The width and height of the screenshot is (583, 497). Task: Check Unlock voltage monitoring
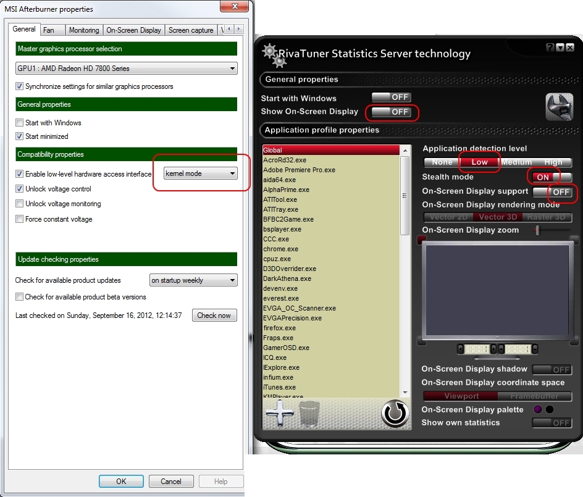coord(19,204)
